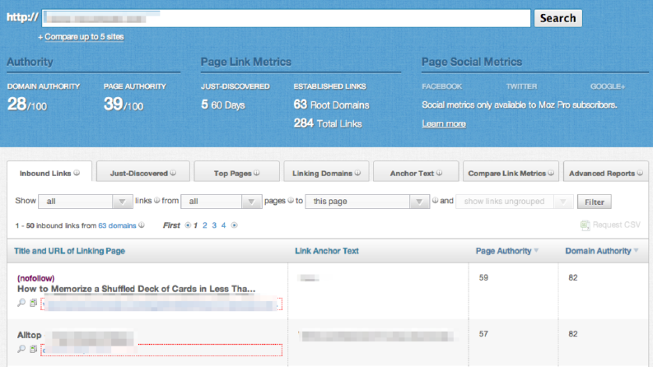653x367 pixels.
Task: Click info icon after 'links' label
Action: pos(156,201)
